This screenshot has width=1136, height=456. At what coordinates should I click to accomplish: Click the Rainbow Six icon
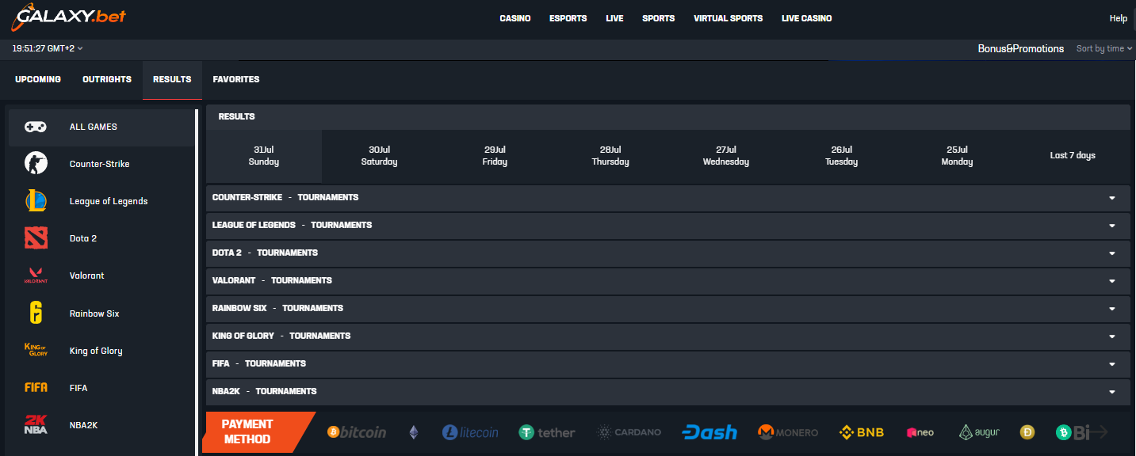36,313
